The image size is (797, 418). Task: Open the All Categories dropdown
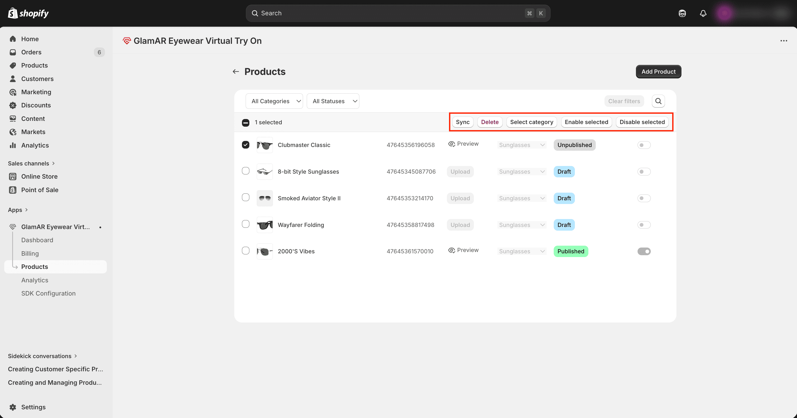coord(274,101)
